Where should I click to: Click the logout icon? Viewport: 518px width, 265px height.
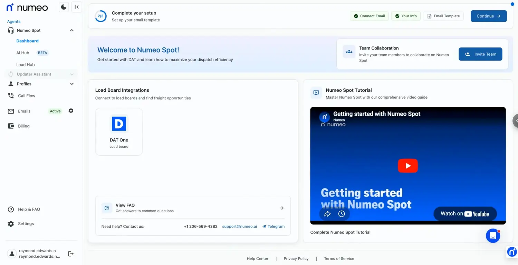(x=71, y=254)
